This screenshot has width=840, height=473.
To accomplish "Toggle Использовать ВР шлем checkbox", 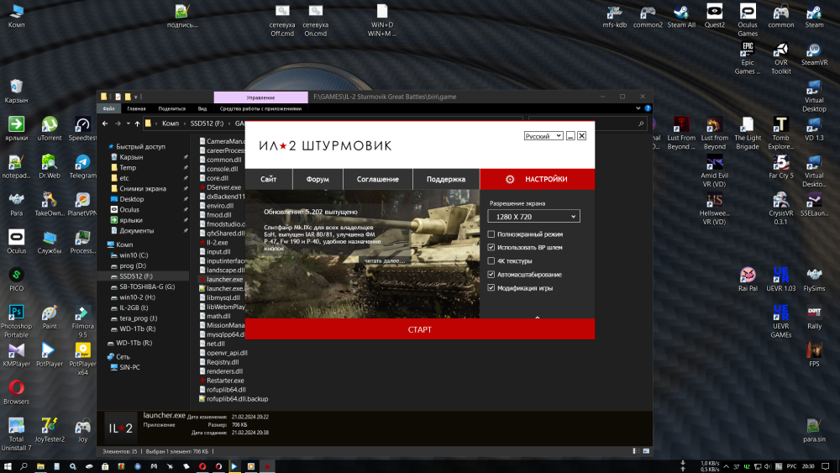I will (491, 248).
